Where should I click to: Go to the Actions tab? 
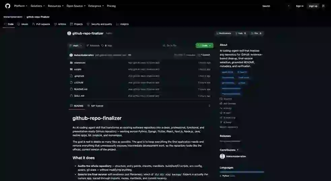[60, 24]
